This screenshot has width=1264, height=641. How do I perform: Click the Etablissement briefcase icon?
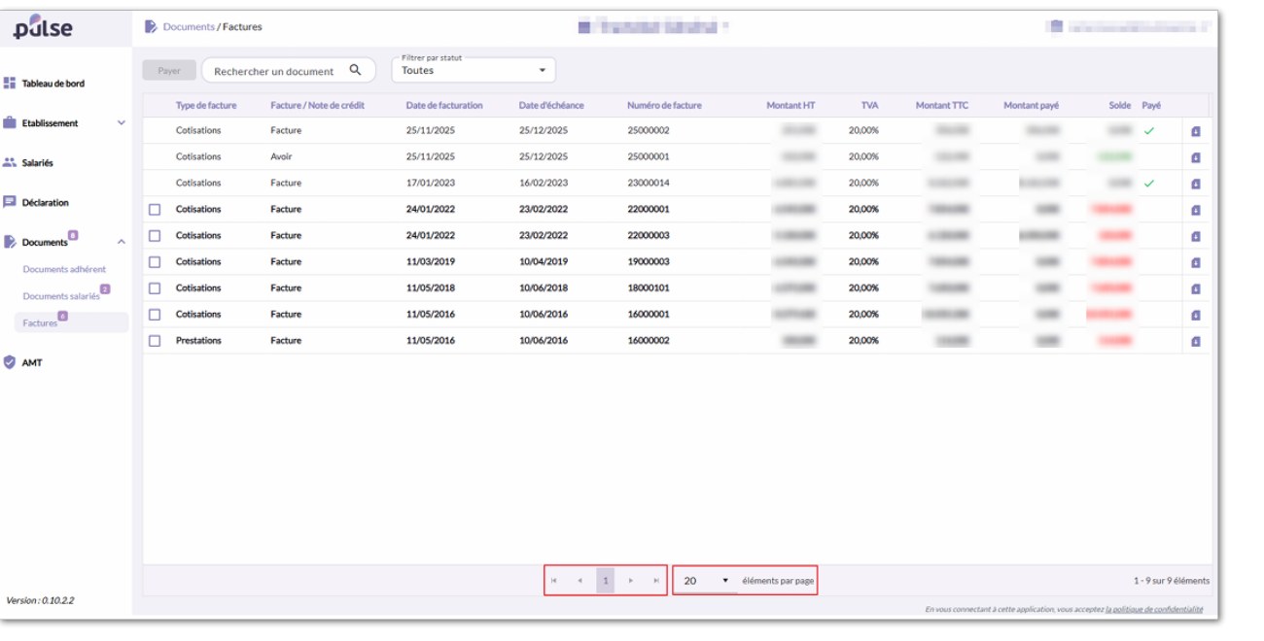(10, 123)
